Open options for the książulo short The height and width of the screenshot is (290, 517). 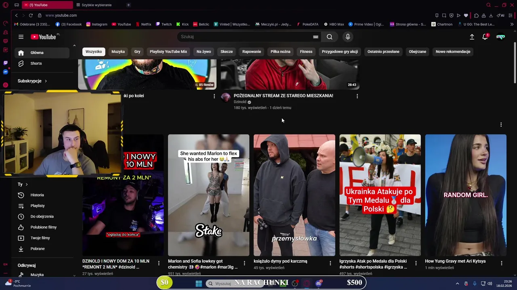(x=330, y=263)
